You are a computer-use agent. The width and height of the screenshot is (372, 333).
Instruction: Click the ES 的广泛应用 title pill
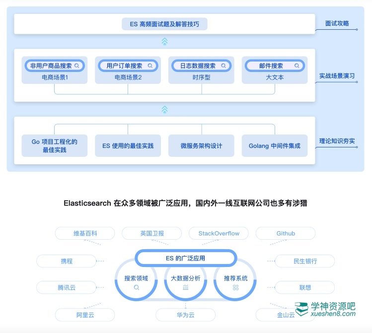[x=185, y=258]
